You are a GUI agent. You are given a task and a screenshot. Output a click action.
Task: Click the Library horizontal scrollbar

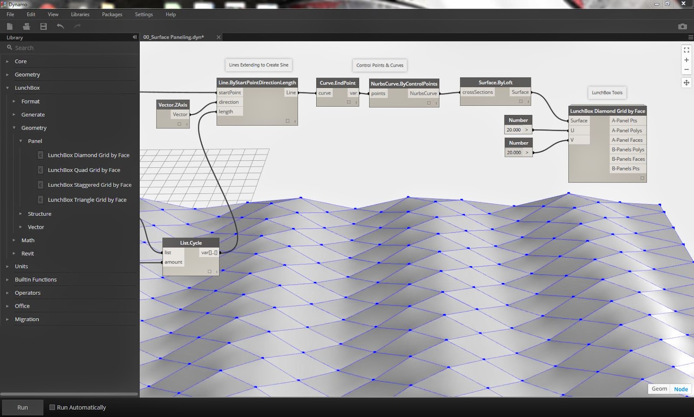click(69, 394)
